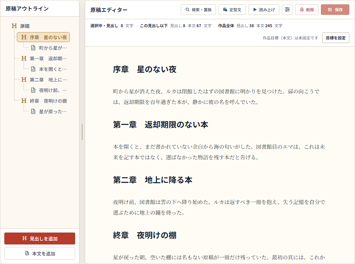This screenshot has width=355, height=264.
Task: Grab the splitter handle between outline and editor
Action: click(82, 132)
